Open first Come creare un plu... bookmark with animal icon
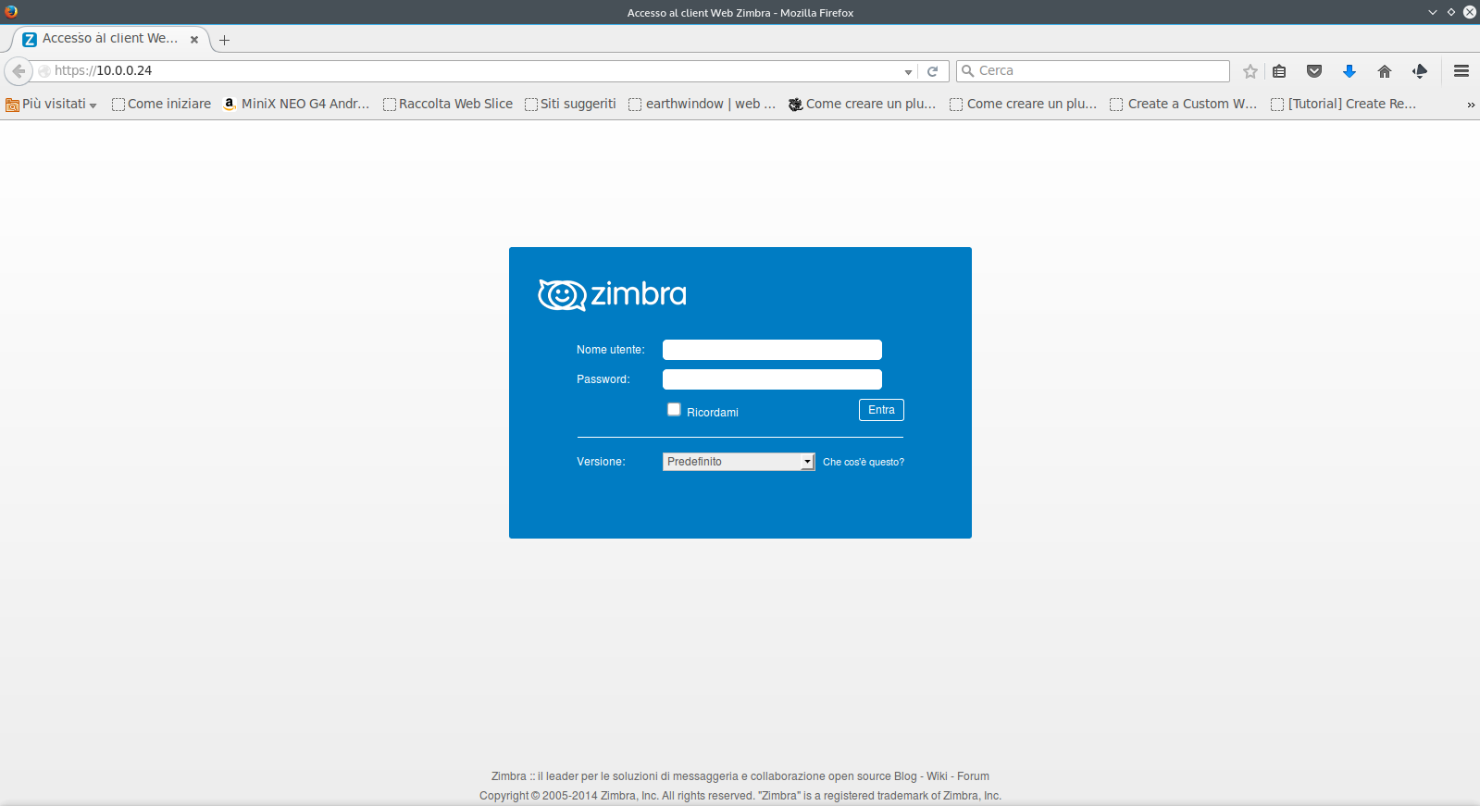Screen dimensions: 1480x806 coord(862,105)
